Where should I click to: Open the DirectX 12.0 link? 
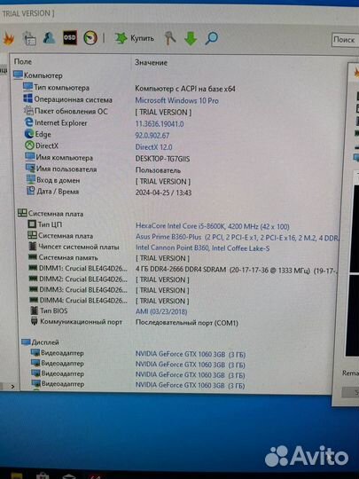(x=153, y=147)
